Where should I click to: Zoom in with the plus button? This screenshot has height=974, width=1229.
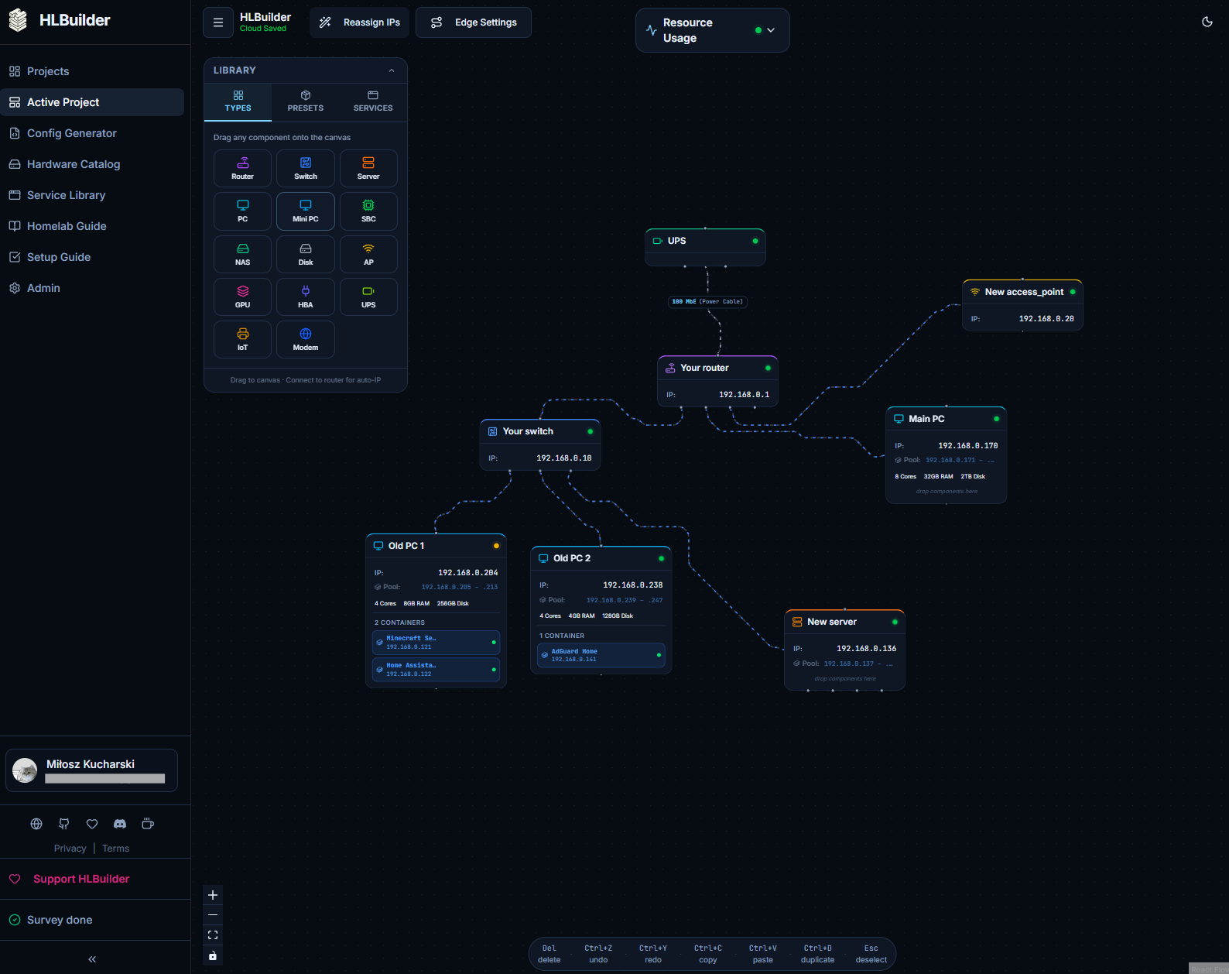(x=213, y=895)
